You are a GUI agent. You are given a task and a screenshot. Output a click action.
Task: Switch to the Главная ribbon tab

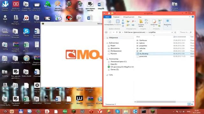[x=116, y=17]
